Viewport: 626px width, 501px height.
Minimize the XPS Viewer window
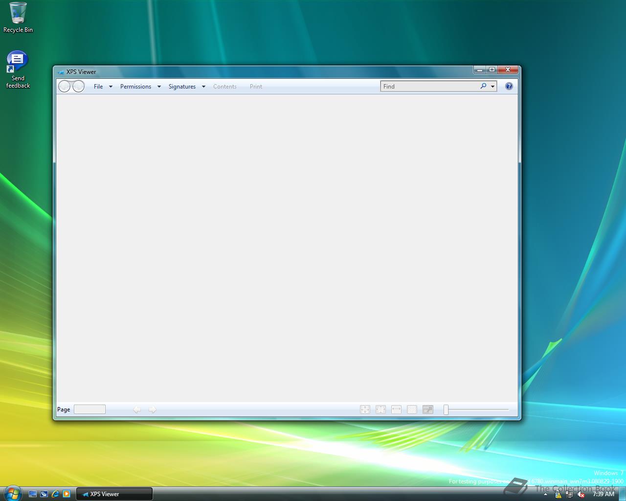click(480, 70)
